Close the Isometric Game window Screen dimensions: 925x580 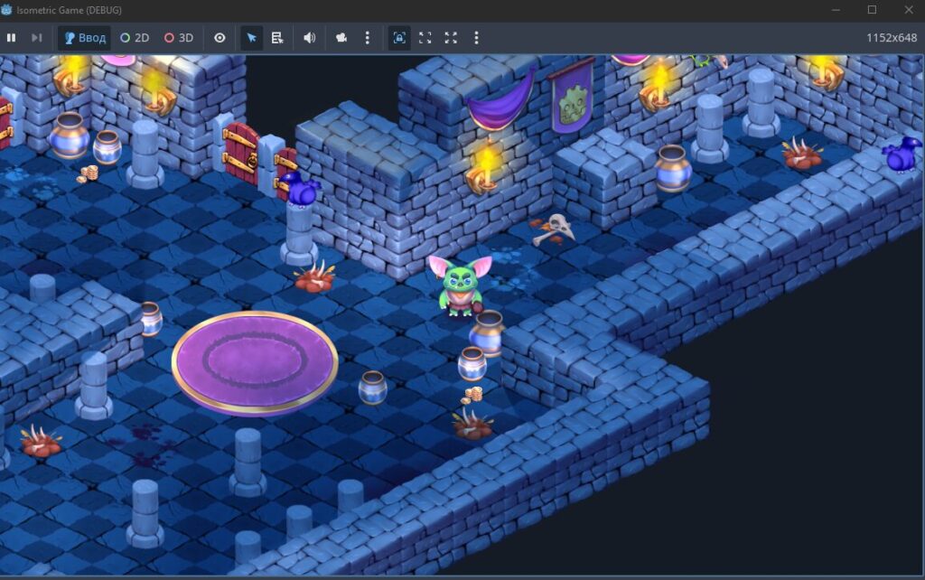pyautogui.click(x=909, y=10)
